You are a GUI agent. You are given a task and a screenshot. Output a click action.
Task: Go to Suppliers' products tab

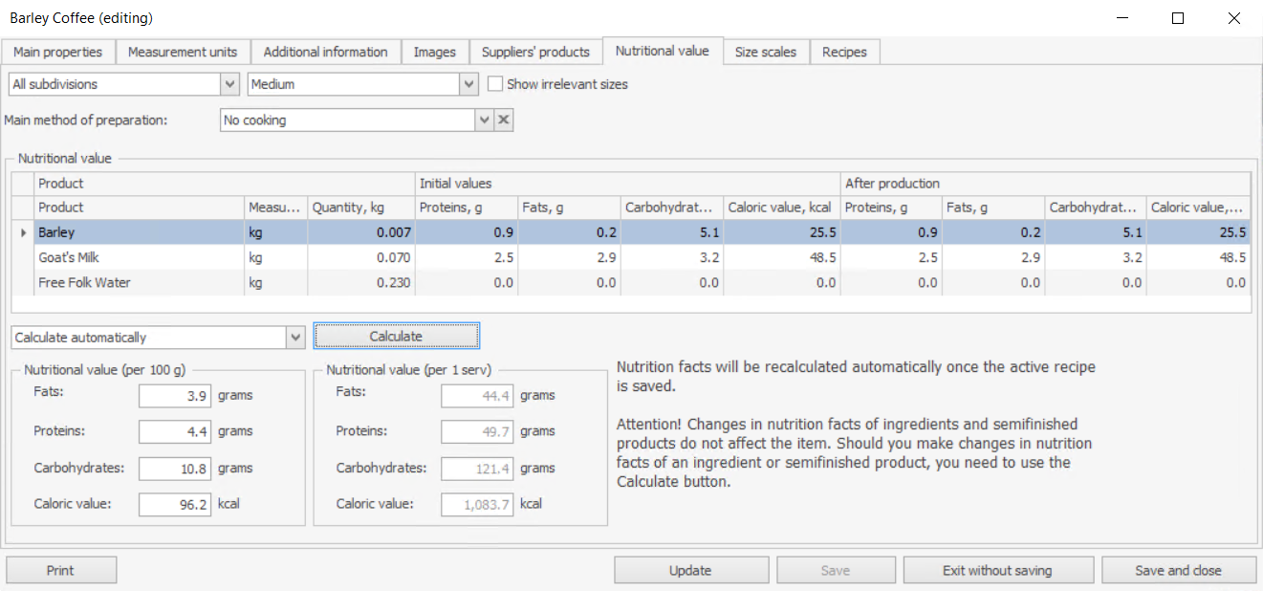tap(535, 52)
